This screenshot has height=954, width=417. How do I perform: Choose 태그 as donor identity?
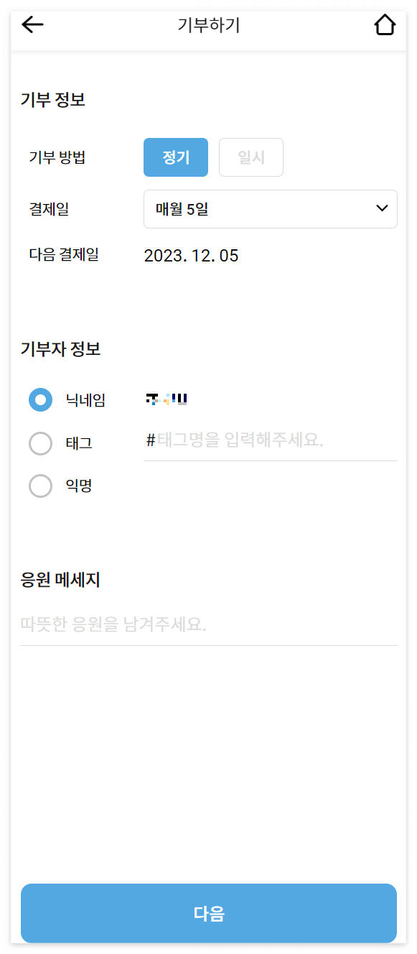40,443
